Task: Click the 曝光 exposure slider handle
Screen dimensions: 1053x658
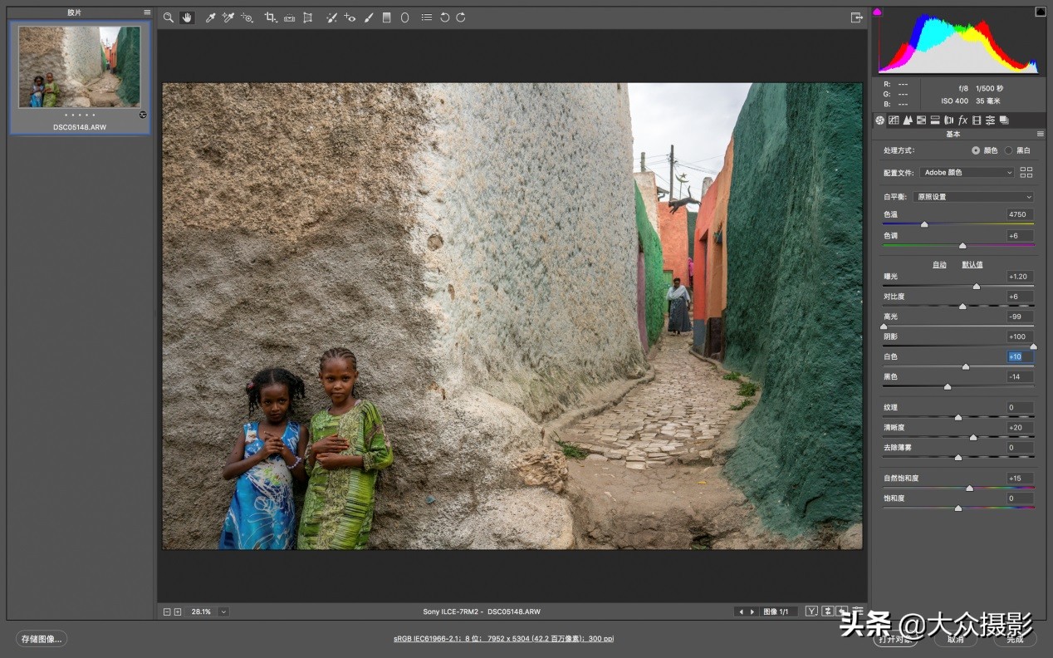Action: click(977, 286)
